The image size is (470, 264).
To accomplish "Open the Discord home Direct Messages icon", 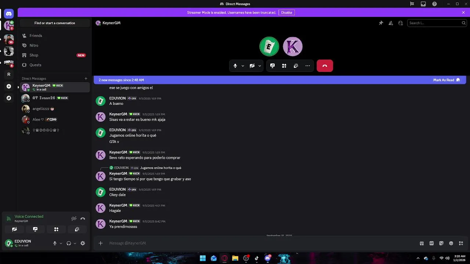I will (9, 14).
